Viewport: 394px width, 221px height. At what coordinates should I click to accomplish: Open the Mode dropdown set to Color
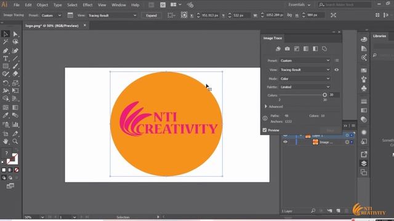click(305, 79)
